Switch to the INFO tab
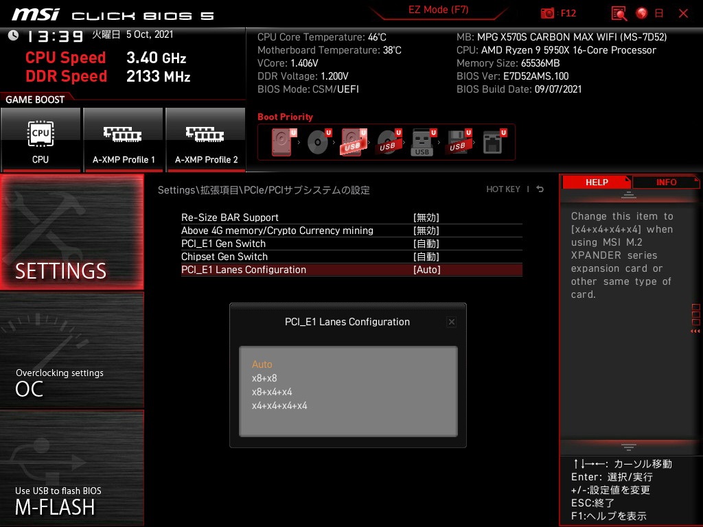The height and width of the screenshot is (527, 703). pyautogui.click(x=666, y=182)
